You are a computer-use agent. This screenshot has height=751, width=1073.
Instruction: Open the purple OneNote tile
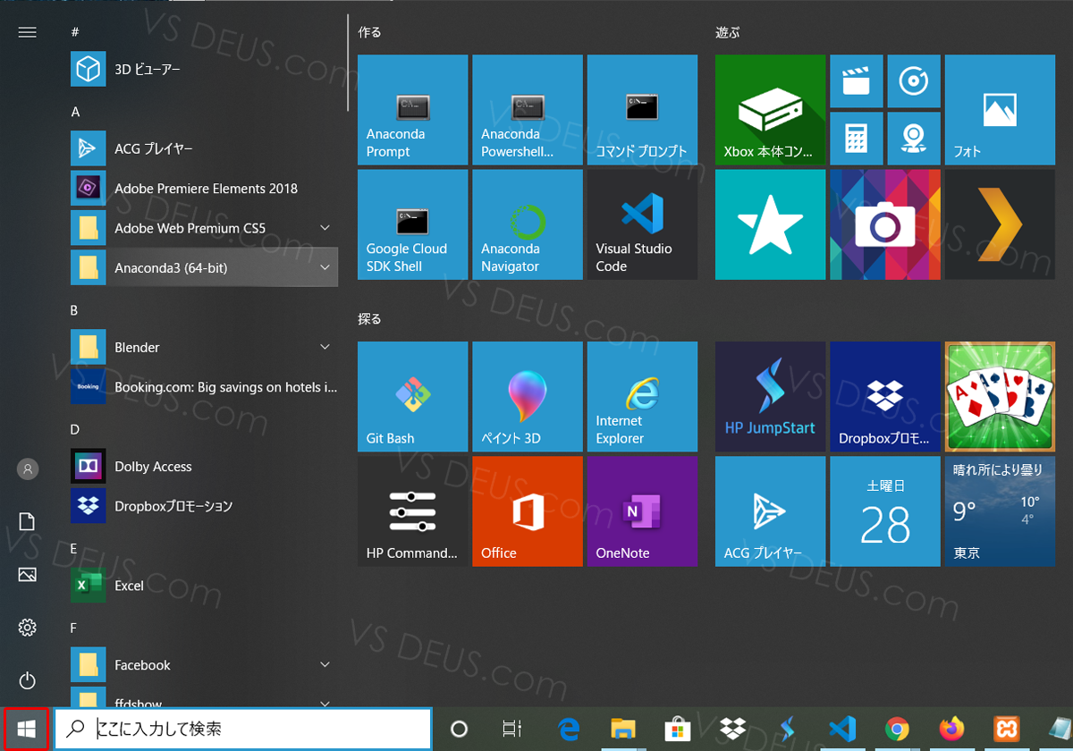tap(642, 511)
